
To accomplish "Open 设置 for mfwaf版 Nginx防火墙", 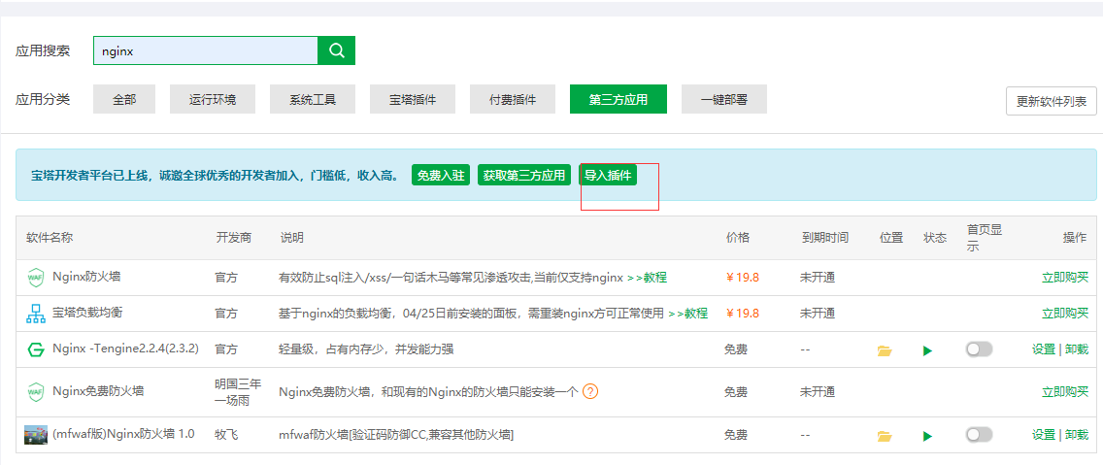I will click(x=1044, y=436).
